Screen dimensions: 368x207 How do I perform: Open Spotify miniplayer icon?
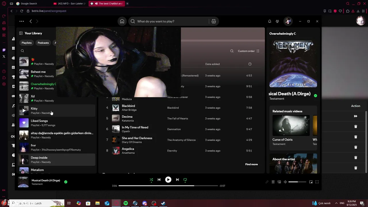click(x=311, y=182)
